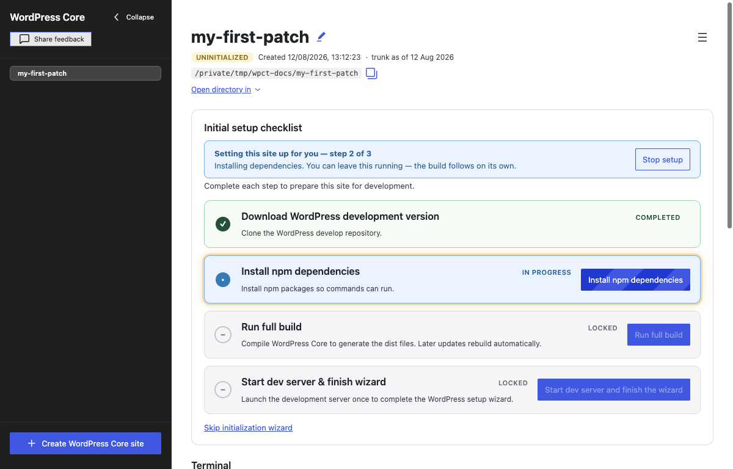Click the 'Initial setup checklist' heading

tap(253, 128)
